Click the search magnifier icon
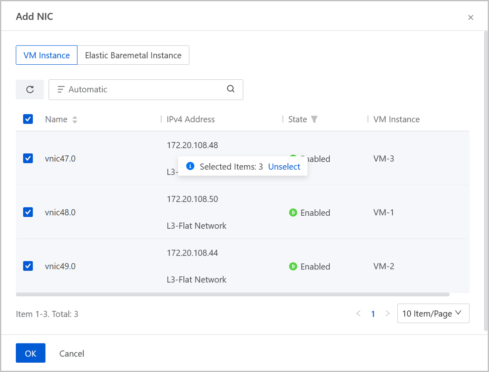489x372 pixels. point(231,89)
